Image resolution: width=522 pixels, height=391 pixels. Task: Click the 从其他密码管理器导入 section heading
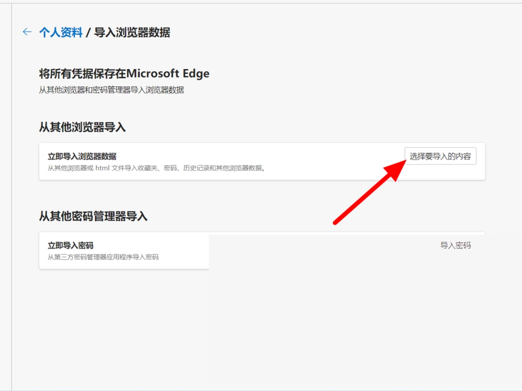click(x=93, y=216)
